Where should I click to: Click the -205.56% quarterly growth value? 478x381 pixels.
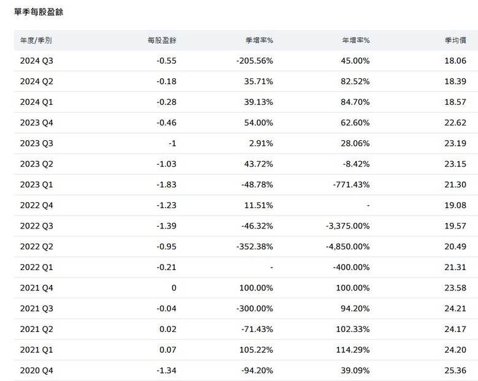point(254,61)
